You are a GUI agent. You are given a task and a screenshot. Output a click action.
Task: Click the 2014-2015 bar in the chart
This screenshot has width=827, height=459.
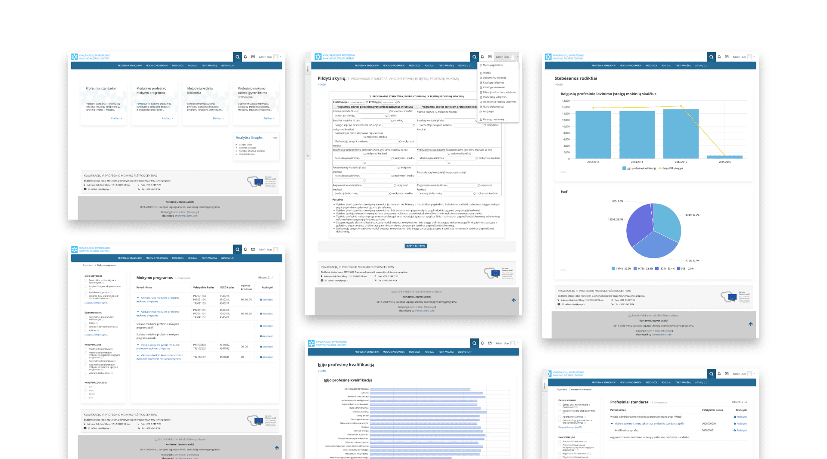(681, 134)
